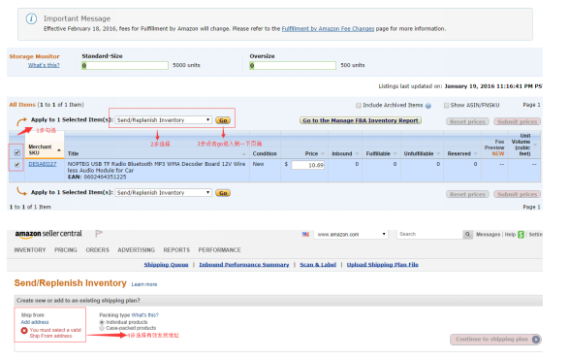Click the red error icon under Ship from
The image size is (569, 359).
click(24, 330)
